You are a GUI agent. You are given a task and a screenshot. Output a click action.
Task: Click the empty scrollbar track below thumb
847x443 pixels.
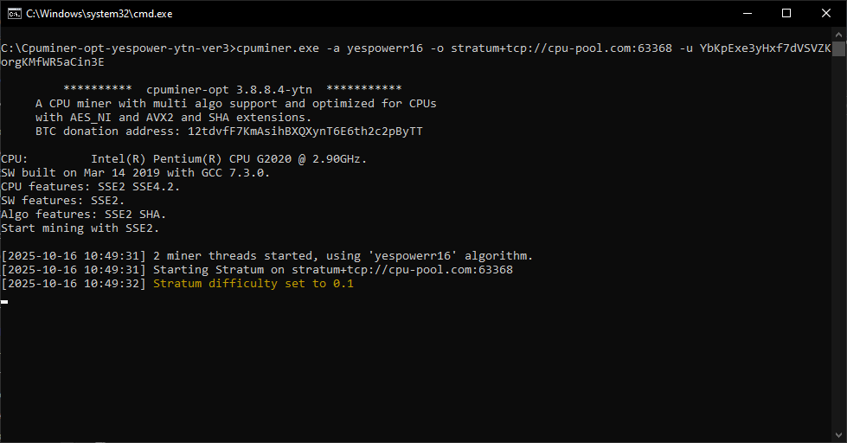pyautogui.click(x=839, y=241)
